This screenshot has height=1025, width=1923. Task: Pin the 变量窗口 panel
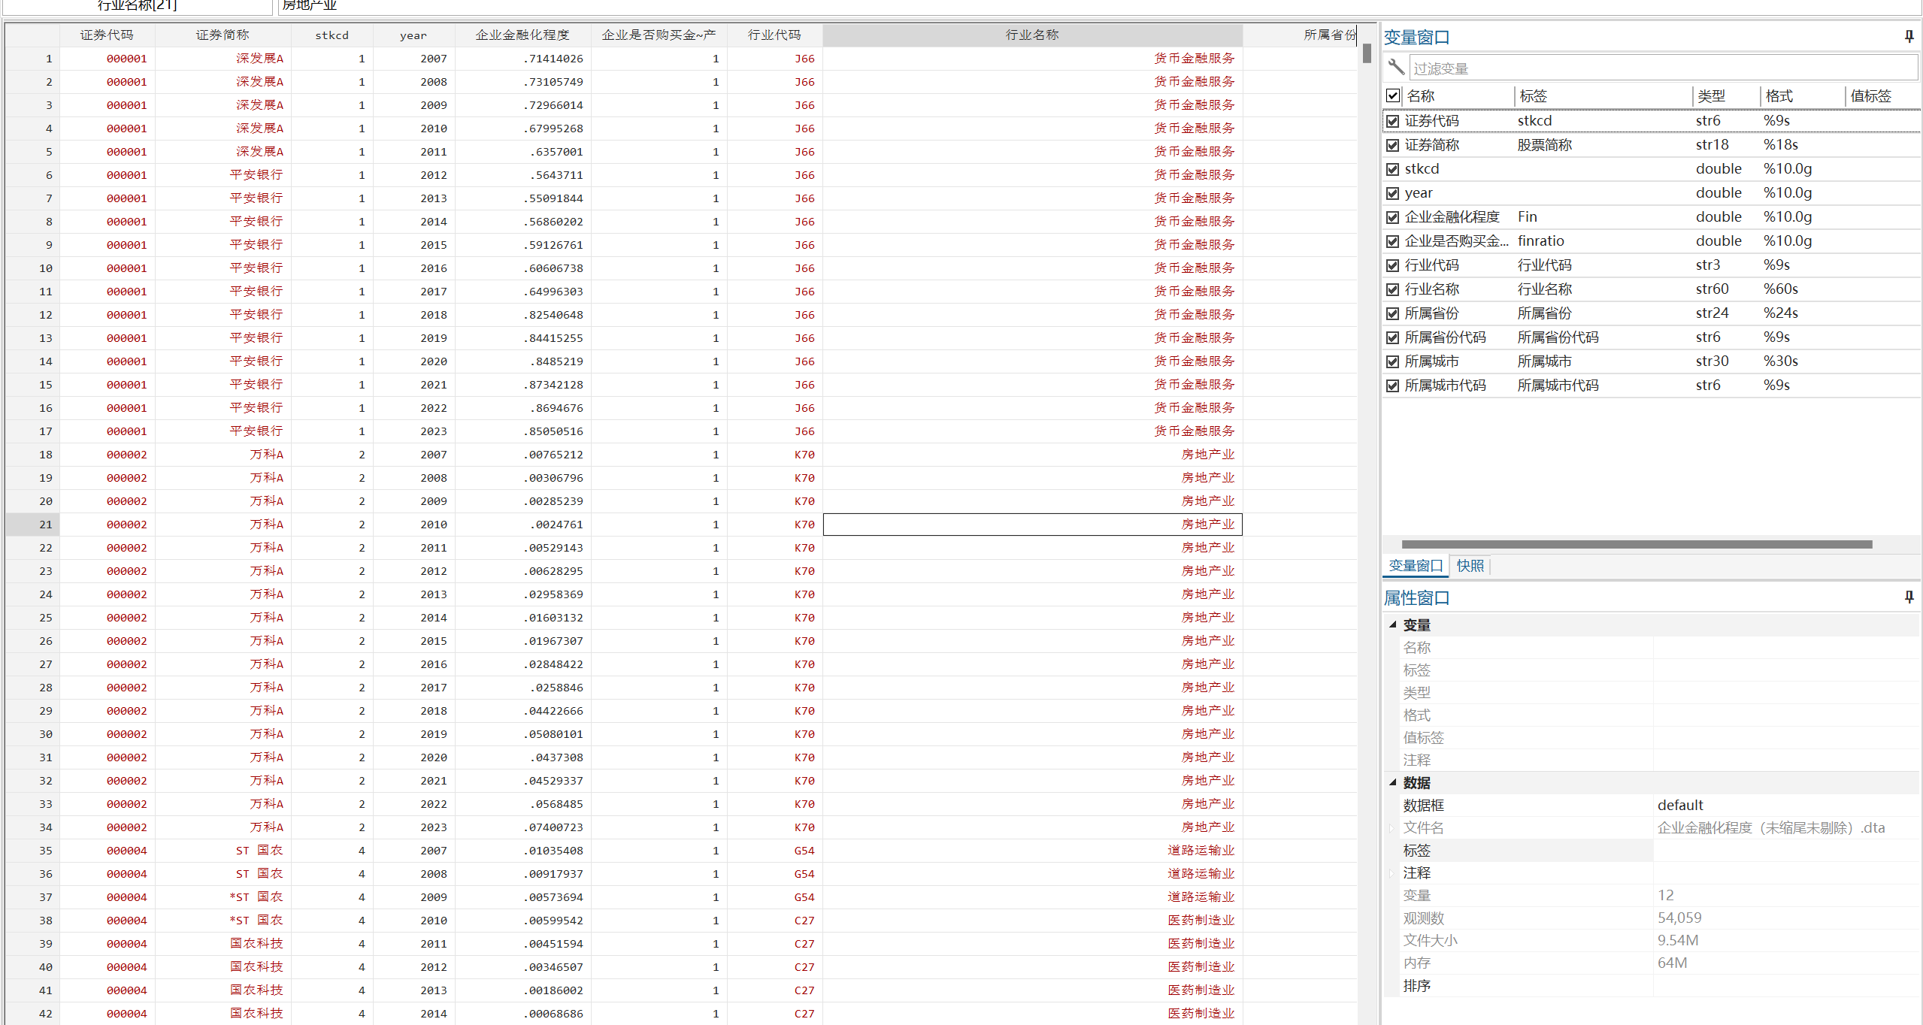[x=1909, y=36]
